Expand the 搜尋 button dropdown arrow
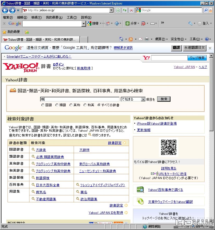Viewport: 215px width, 230px height. (x=101, y=23)
